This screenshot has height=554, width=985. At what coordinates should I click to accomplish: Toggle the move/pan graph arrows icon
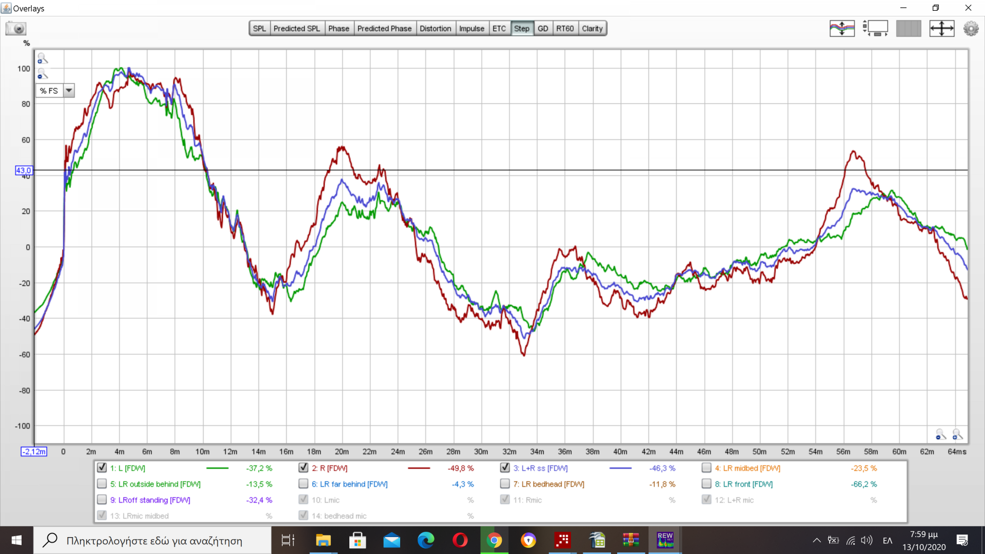[941, 28]
